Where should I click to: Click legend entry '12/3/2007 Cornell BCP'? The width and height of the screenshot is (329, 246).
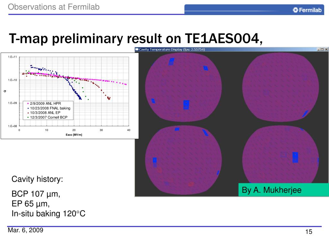tap(49, 117)
